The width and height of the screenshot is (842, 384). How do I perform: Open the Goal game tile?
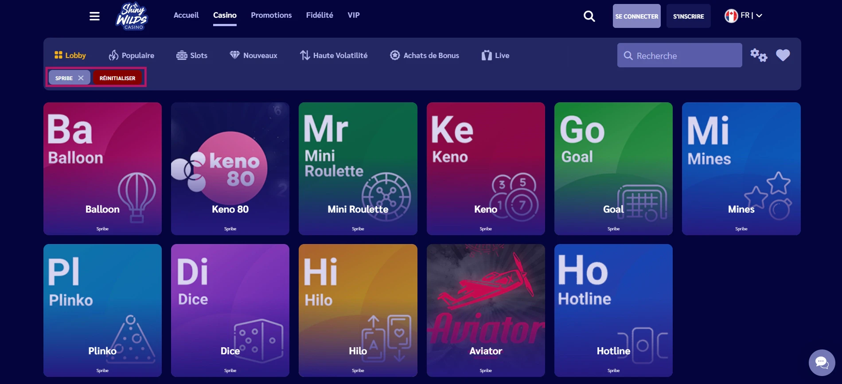click(613, 169)
